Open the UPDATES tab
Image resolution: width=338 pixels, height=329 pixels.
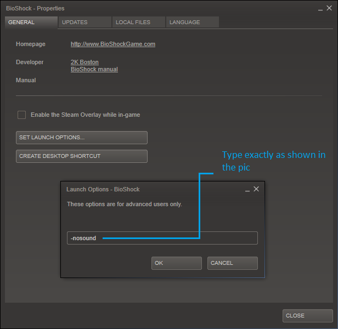[x=85, y=22]
